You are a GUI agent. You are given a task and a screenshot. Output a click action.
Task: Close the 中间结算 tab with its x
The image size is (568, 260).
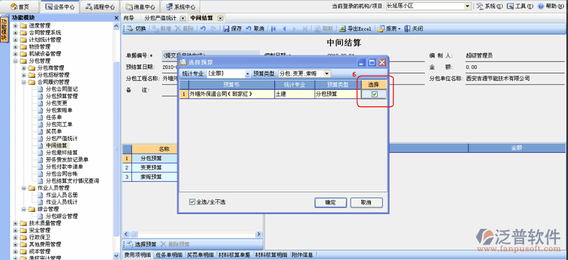click(x=220, y=18)
